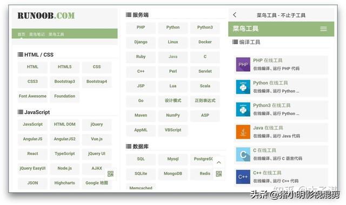Open the Mysql tutorial
This screenshot has height=205, width=346.
(173, 159)
